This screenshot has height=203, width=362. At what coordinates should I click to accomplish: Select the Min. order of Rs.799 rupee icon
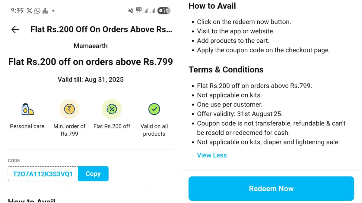[69, 109]
